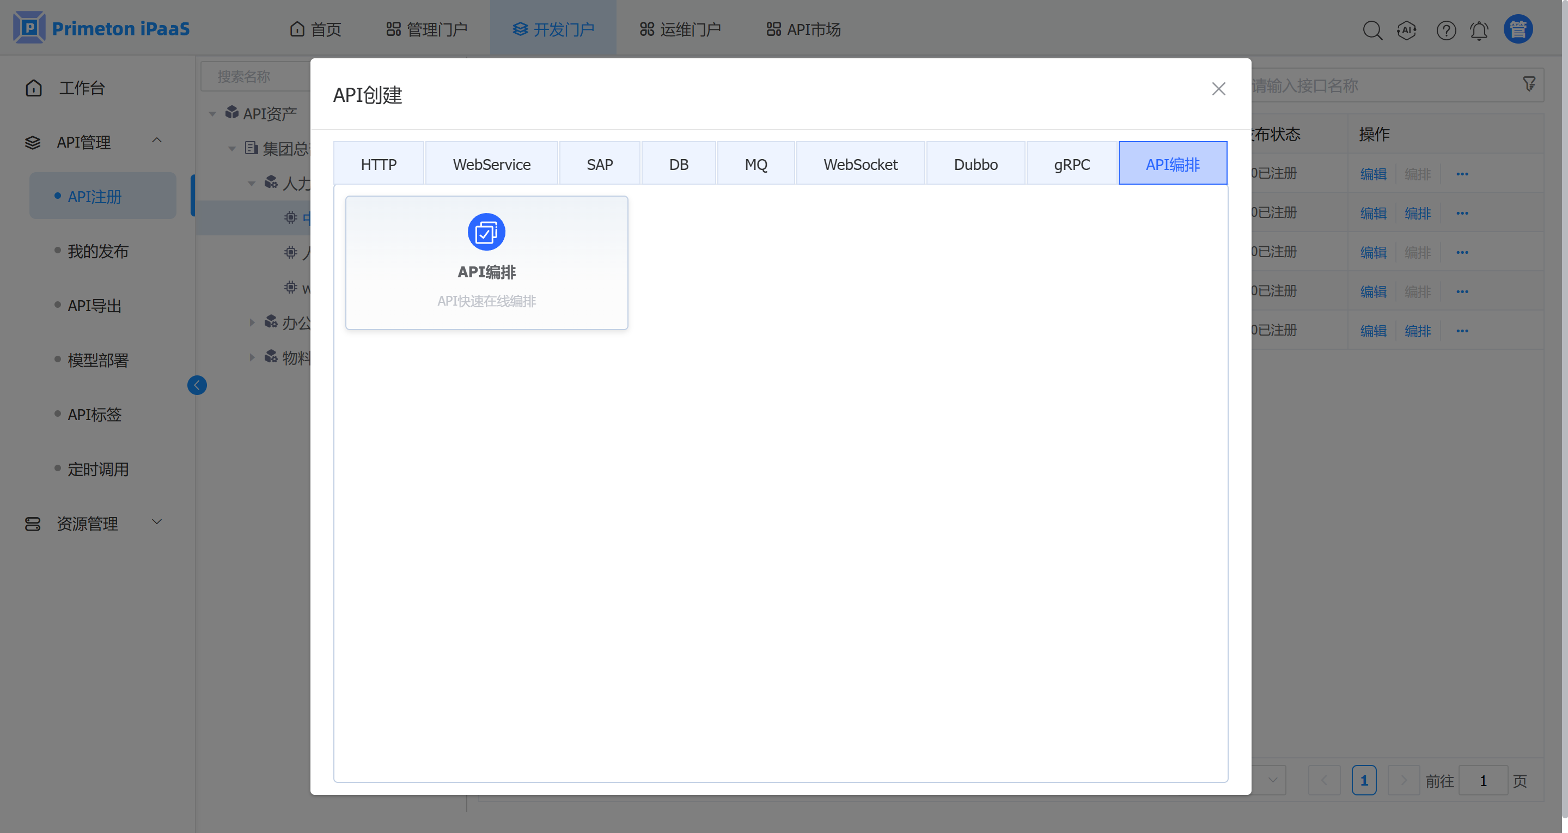Select the Dubbo tab
Viewport: 1568px width, 833px height.
pos(975,164)
